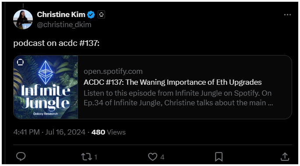Click the Galaxy affiliation badge beside the name
This screenshot has height=166, width=300.
tap(101, 14)
